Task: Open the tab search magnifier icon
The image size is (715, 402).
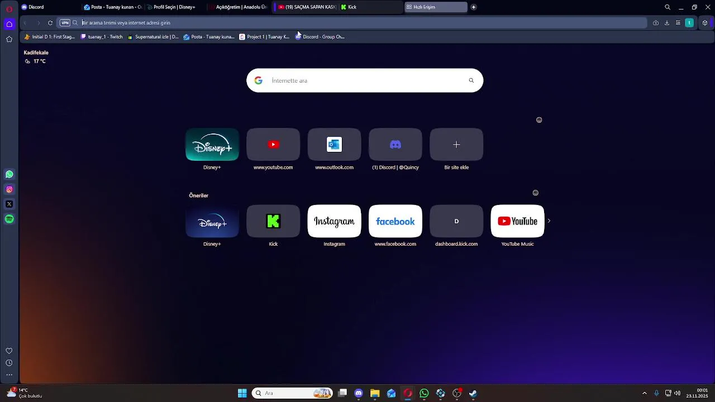Action: 668,7
